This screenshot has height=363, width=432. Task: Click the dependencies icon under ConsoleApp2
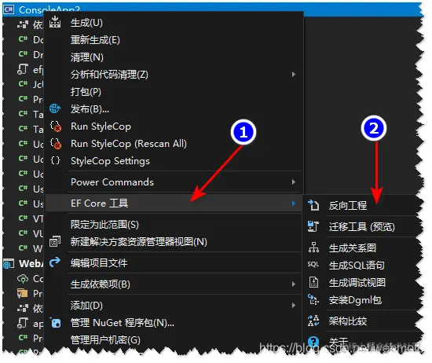click(x=23, y=25)
